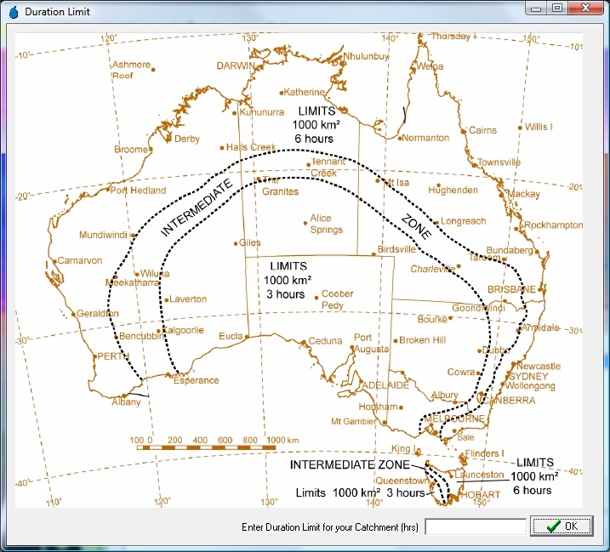
Task: Click the 'LIMITS 1000 km² 3 hours' central label
Action: pos(287,280)
